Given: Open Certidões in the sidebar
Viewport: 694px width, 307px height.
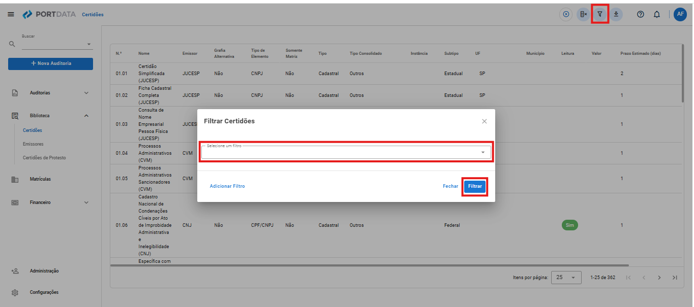Looking at the screenshot, I should pos(33,130).
